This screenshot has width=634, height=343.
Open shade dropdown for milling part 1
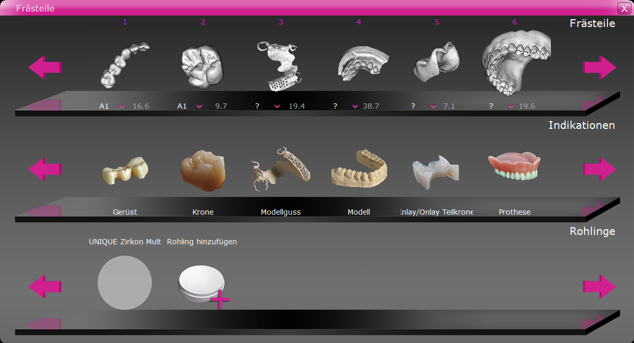[122, 107]
